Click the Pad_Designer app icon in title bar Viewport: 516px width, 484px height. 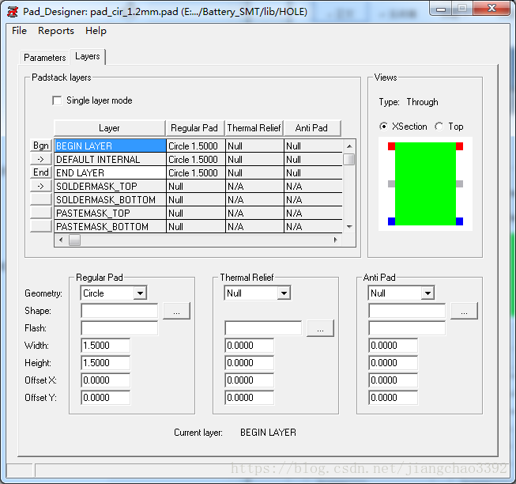point(13,10)
